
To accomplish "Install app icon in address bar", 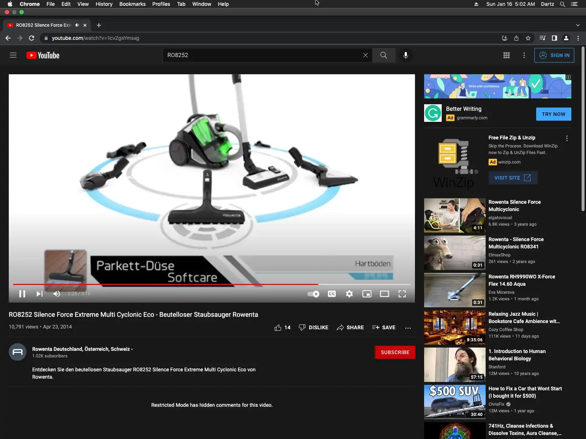I will [504, 38].
